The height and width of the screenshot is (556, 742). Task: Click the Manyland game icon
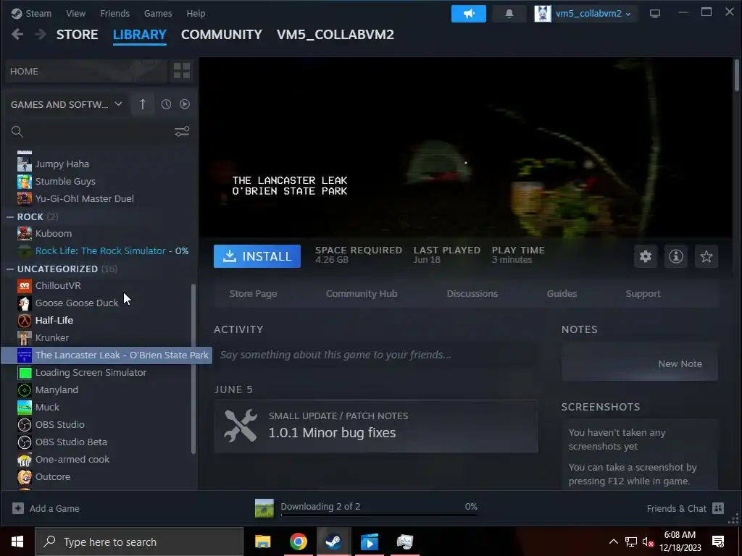[25, 390]
